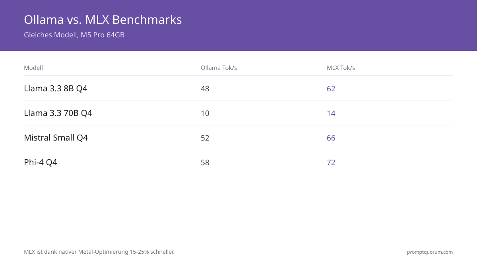Select the Ollama Tok/s column header
The image size is (477, 268).
[x=219, y=68]
